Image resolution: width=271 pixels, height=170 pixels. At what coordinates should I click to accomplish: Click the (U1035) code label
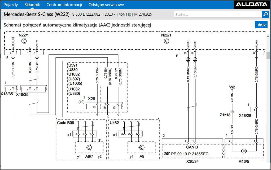(x=75, y=83)
